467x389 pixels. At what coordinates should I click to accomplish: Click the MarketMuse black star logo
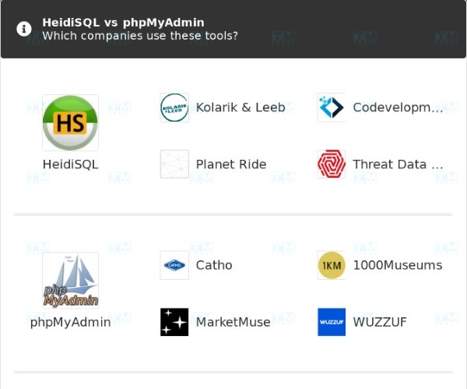(x=174, y=322)
